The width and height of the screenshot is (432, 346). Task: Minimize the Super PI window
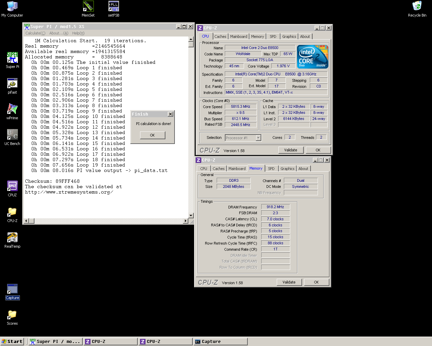pyautogui.click(x=179, y=27)
